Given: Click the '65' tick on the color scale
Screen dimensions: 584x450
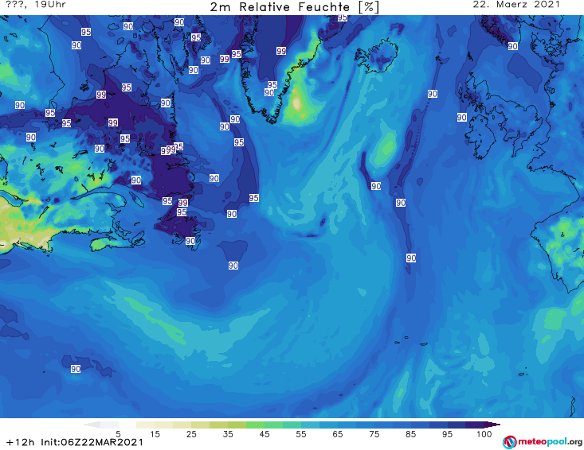Looking at the screenshot, I should [x=338, y=434].
